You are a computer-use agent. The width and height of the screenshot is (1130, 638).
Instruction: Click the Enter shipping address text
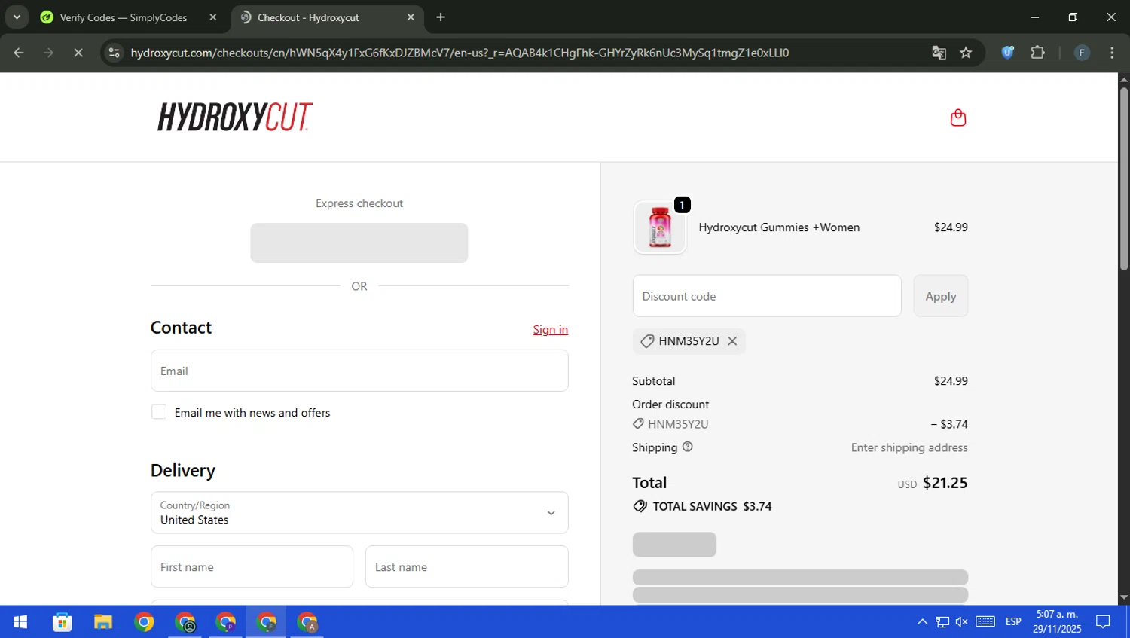tap(909, 447)
